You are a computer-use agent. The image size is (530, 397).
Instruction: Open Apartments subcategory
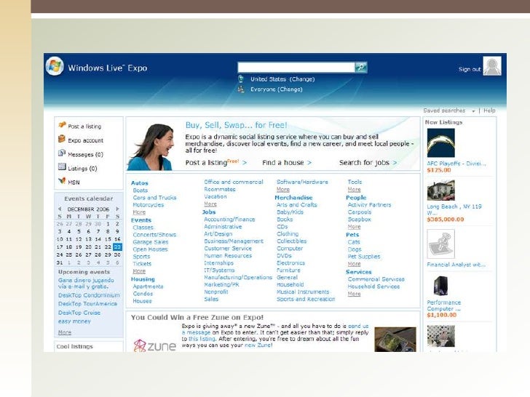(x=148, y=286)
